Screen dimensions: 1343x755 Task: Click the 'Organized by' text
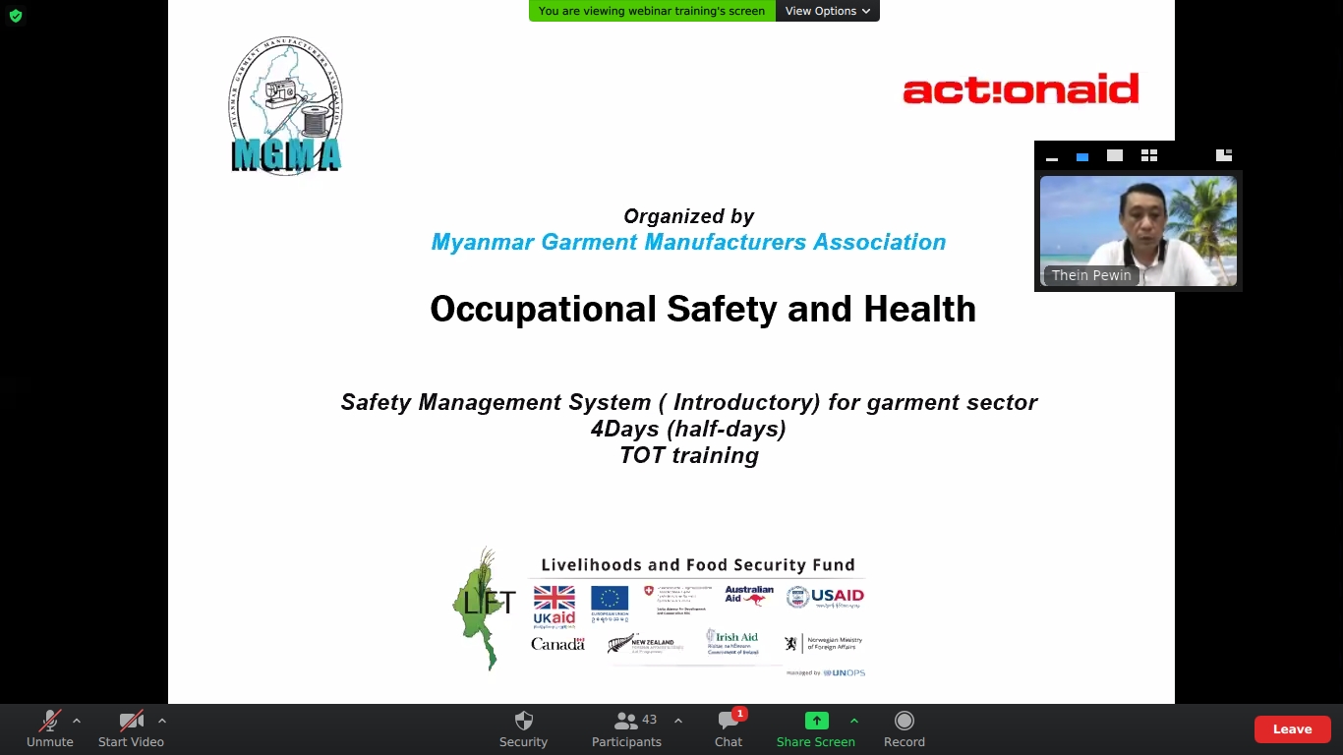point(689,216)
